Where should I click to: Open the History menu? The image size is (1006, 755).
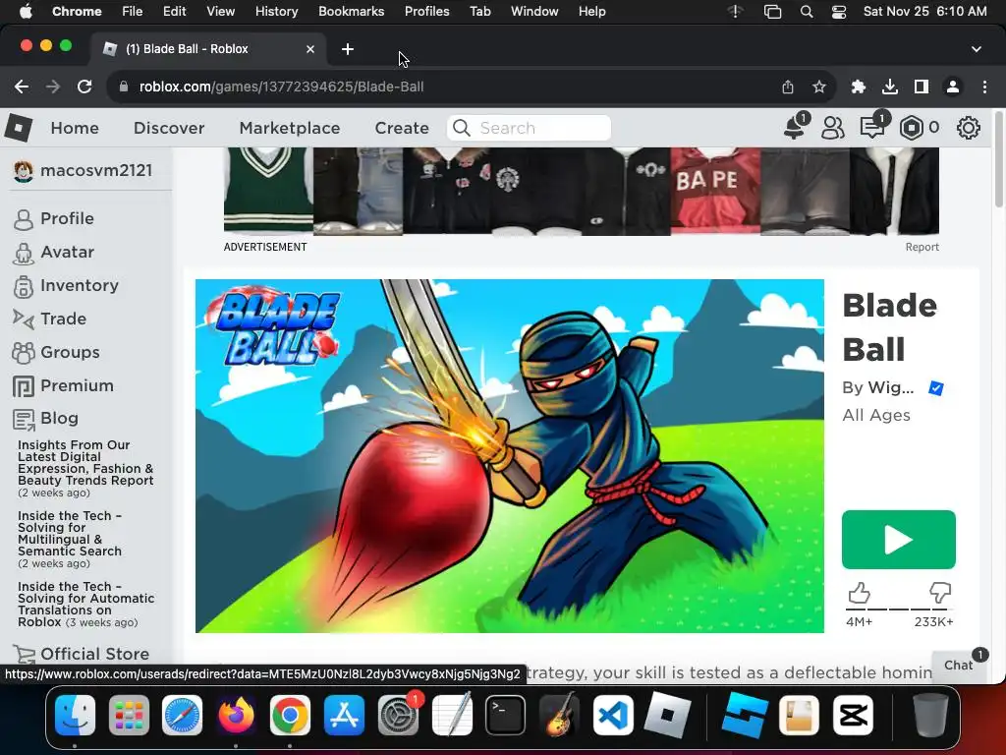coord(276,12)
